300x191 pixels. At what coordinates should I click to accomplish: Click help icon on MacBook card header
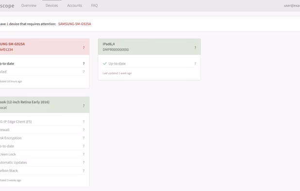coord(83,106)
